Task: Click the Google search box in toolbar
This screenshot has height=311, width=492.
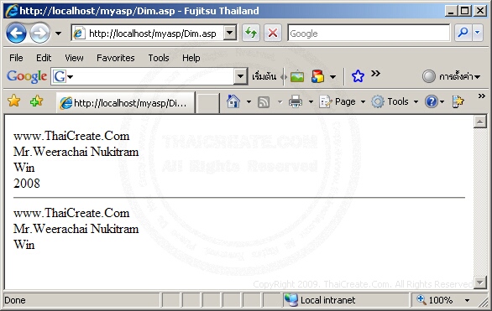Action: point(369,34)
